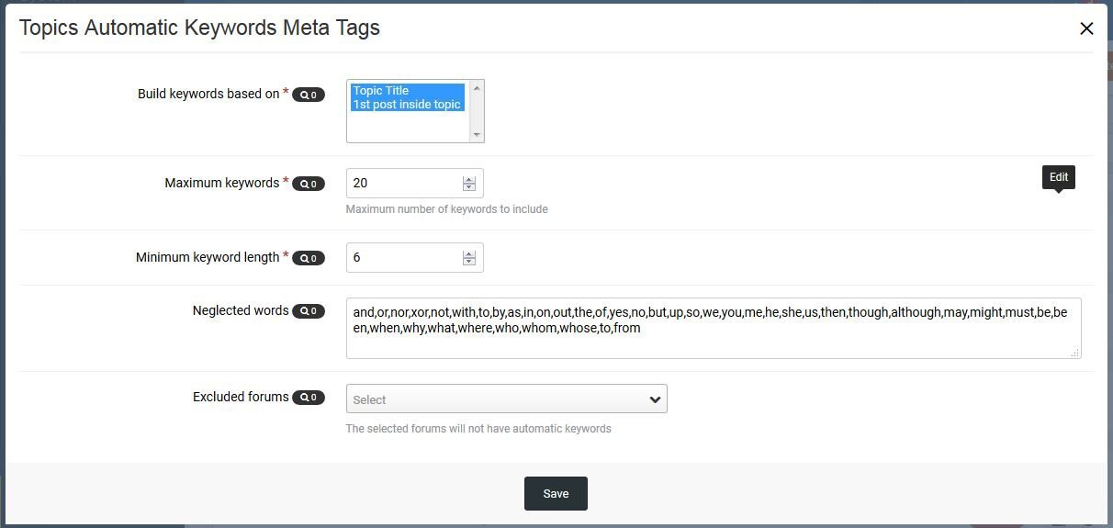Click the Minimum keyword length field
The width and height of the screenshot is (1113, 528).
[414, 257]
